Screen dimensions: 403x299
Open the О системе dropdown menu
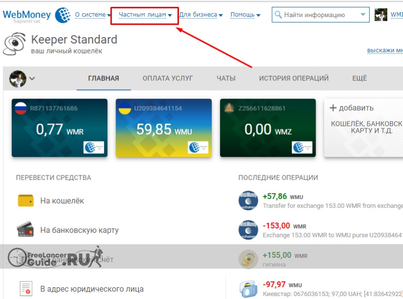93,15
